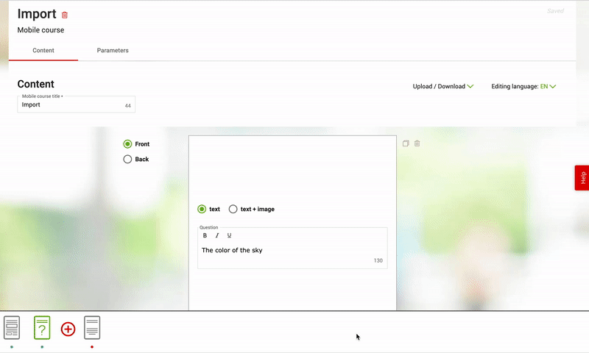Choose the text + image radio option

pyautogui.click(x=233, y=209)
